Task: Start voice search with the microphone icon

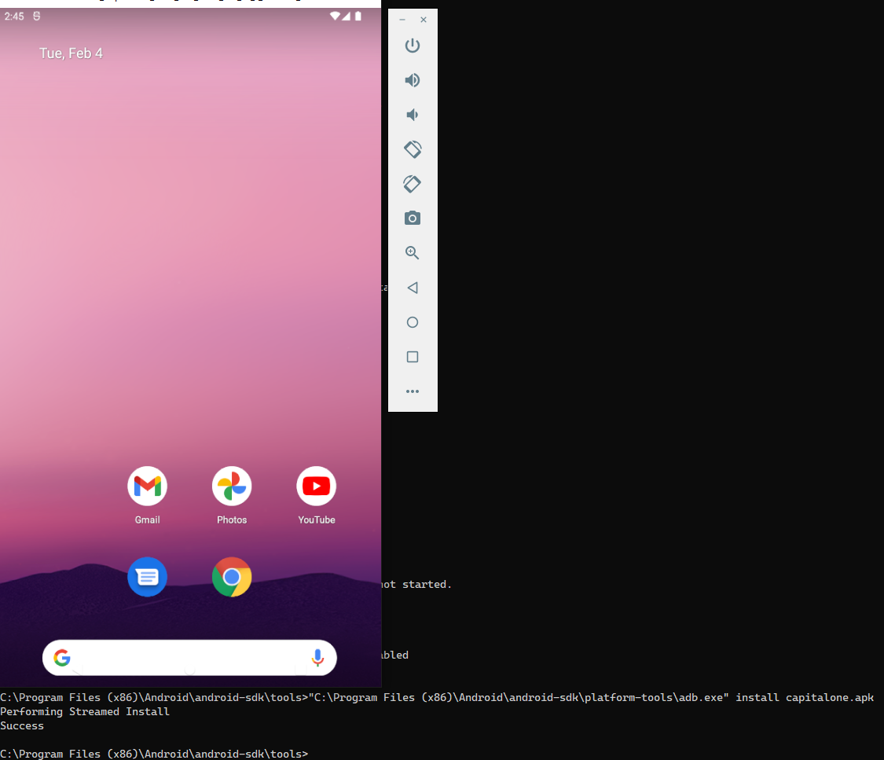Action: pos(317,657)
